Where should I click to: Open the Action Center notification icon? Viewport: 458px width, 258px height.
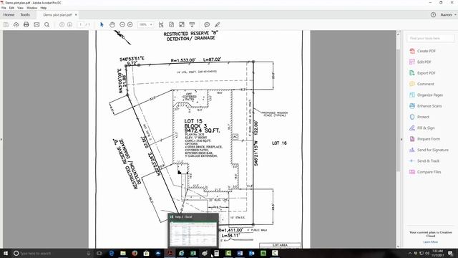pos(450,253)
